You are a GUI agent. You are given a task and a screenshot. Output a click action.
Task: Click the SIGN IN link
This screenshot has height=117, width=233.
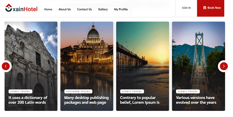[186, 8]
